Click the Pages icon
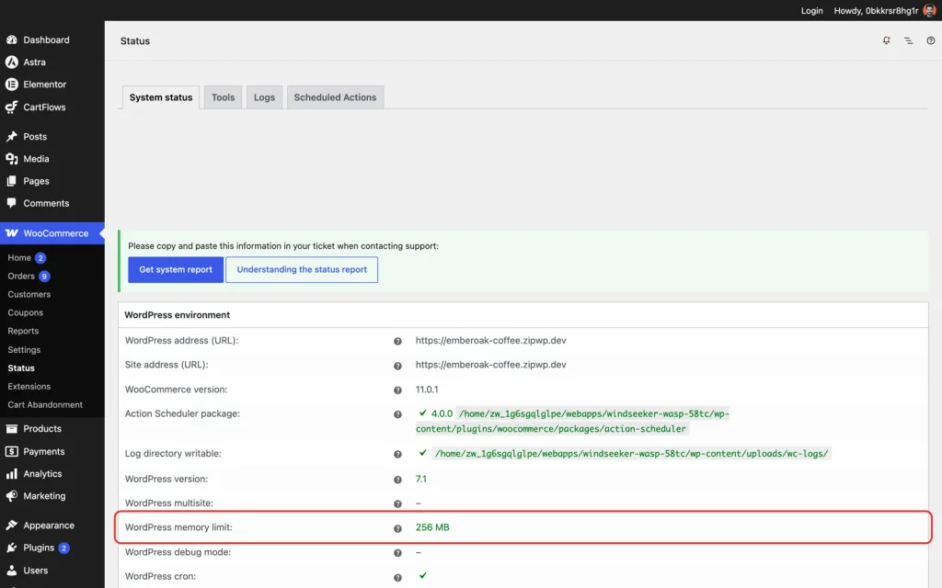942x588 pixels. pyautogui.click(x=11, y=181)
